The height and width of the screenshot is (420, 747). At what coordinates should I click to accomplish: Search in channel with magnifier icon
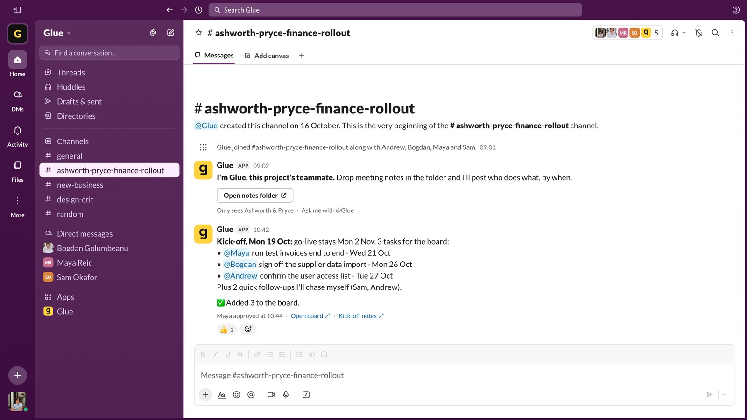(x=715, y=33)
